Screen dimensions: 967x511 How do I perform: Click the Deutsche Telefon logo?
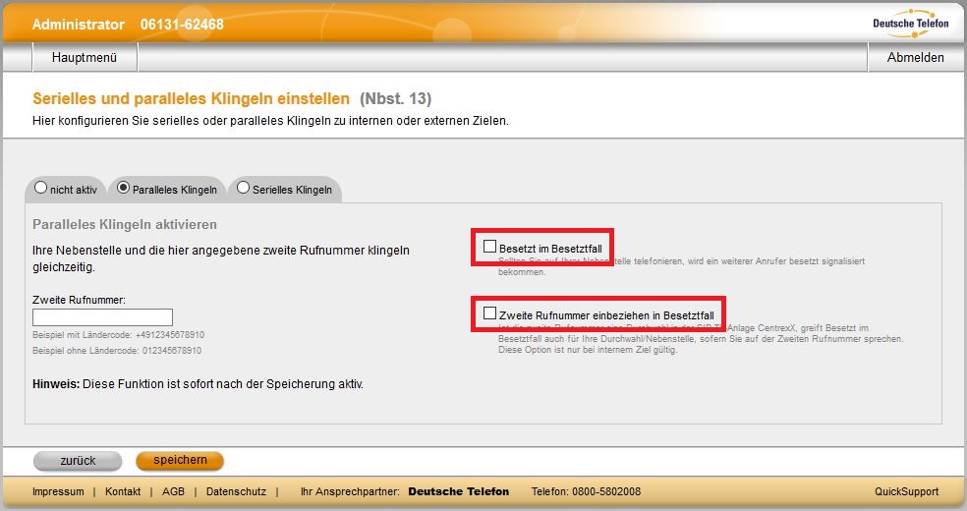click(x=911, y=24)
